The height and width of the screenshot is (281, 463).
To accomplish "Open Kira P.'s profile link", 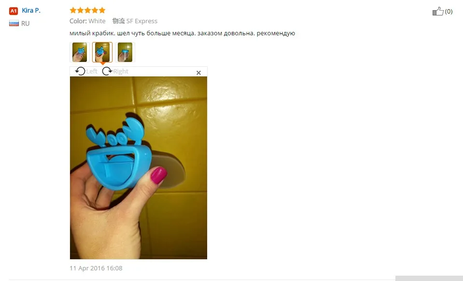I will point(31,10).
